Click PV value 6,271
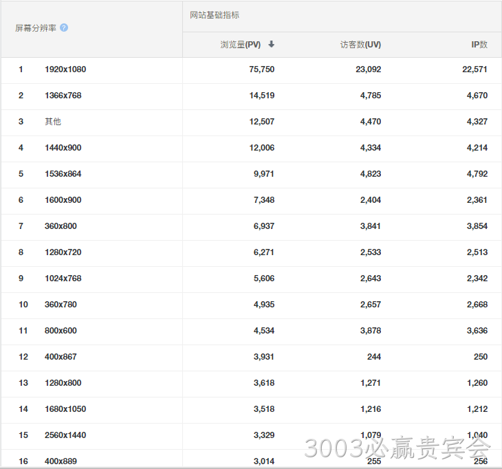 click(264, 252)
